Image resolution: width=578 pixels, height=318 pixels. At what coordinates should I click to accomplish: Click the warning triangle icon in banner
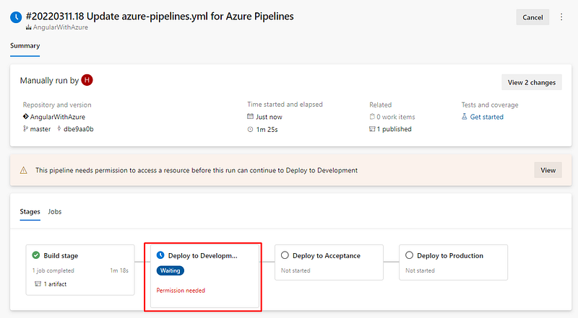click(x=24, y=170)
